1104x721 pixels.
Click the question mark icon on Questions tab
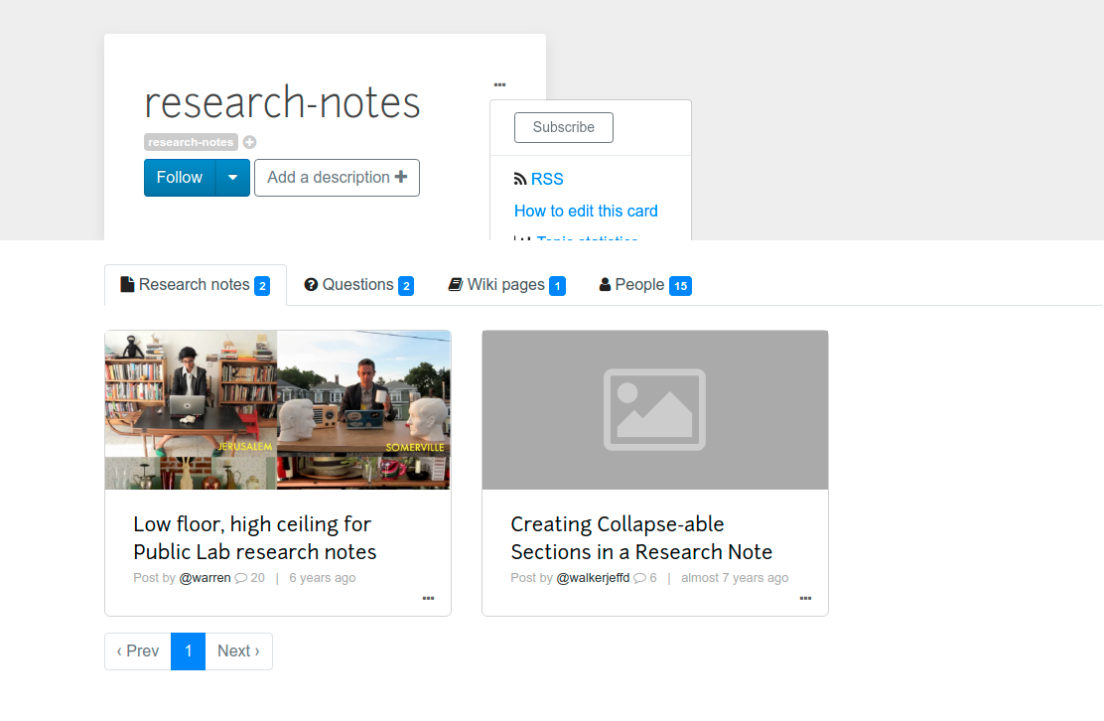click(312, 284)
